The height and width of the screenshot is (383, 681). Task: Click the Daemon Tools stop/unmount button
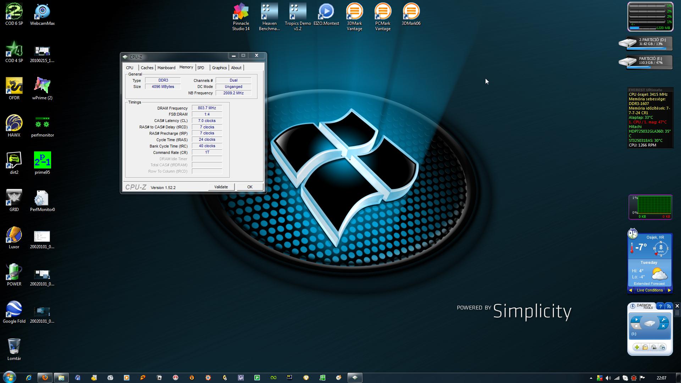636,326
